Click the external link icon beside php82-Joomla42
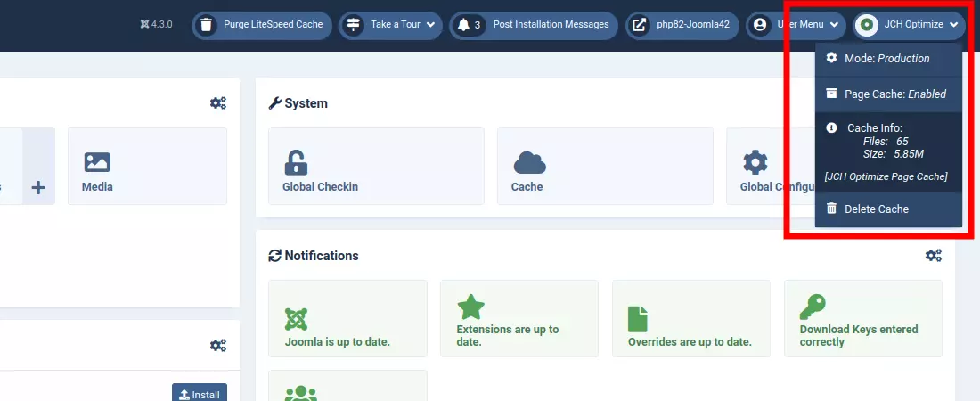The image size is (980, 401). [640, 25]
